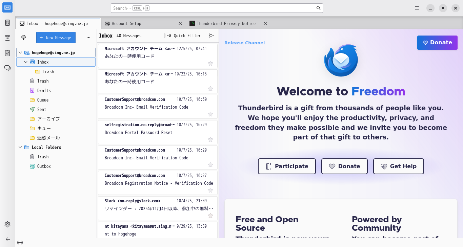Collapse the Local Folders tree
The height and width of the screenshot is (247, 463).
point(20,148)
